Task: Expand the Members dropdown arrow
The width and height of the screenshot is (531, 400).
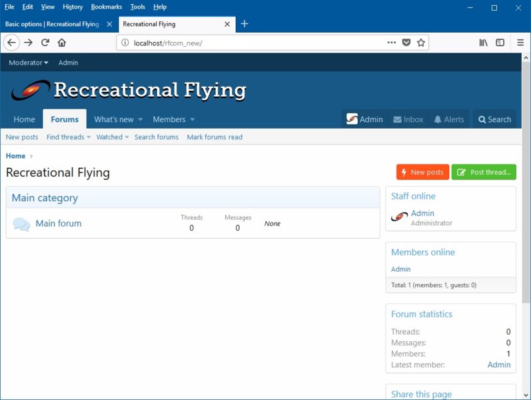Action: click(193, 119)
